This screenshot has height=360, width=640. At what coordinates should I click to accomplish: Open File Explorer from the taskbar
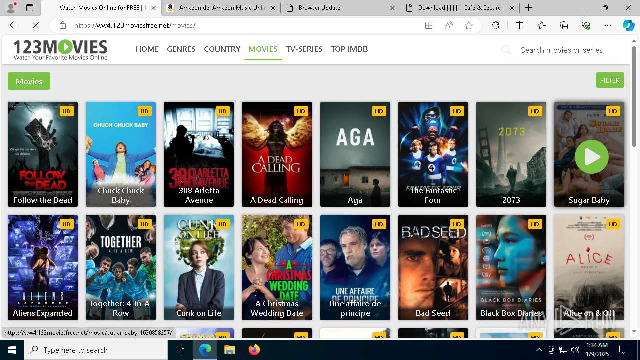(x=229, y=350)
